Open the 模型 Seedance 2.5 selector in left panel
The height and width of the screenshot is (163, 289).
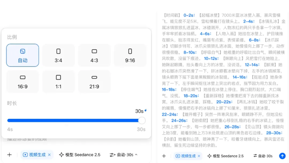click(x=80, y=155)
